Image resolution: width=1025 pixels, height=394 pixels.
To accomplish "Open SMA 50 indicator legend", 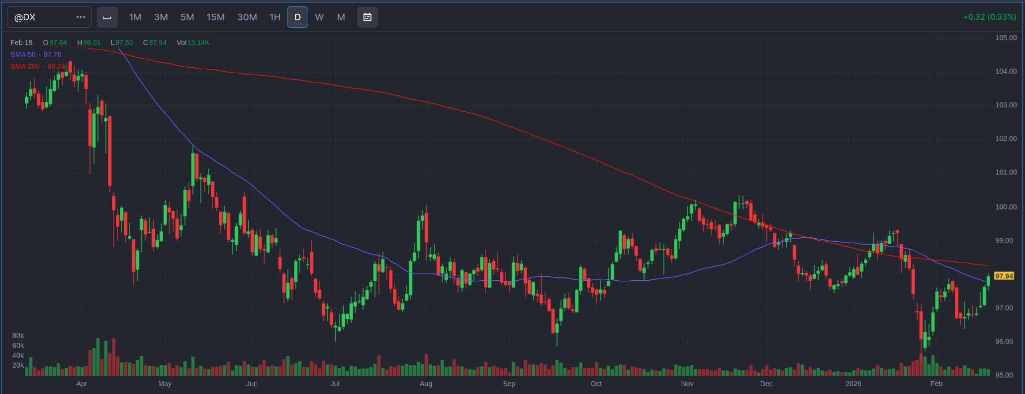I will (x=36, y=54).
